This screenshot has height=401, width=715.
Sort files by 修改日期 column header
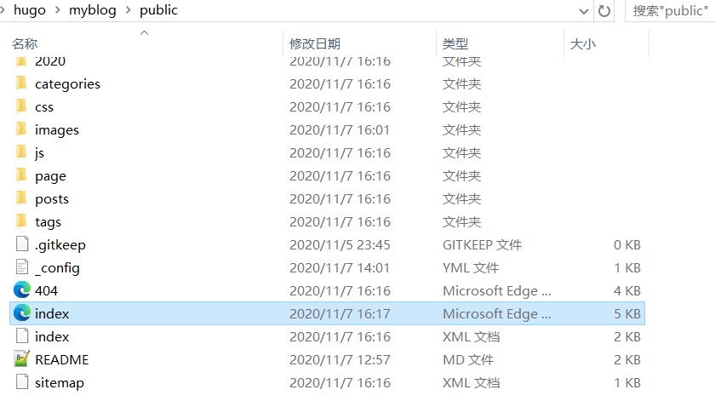click(x=315, y=43)
